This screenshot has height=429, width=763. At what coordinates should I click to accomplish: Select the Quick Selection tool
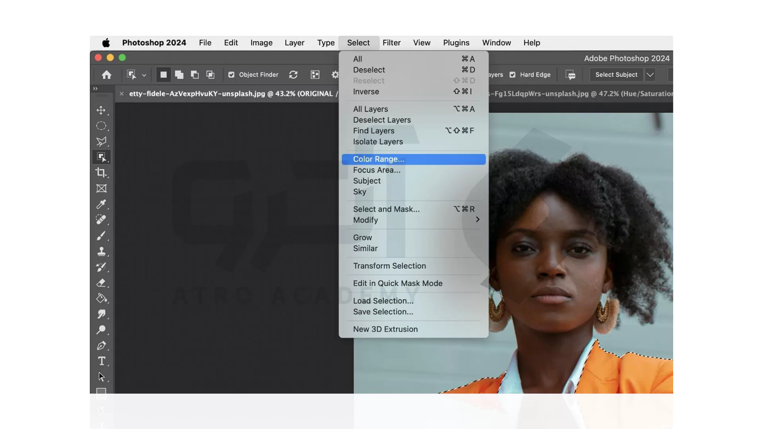pos(101,157)
